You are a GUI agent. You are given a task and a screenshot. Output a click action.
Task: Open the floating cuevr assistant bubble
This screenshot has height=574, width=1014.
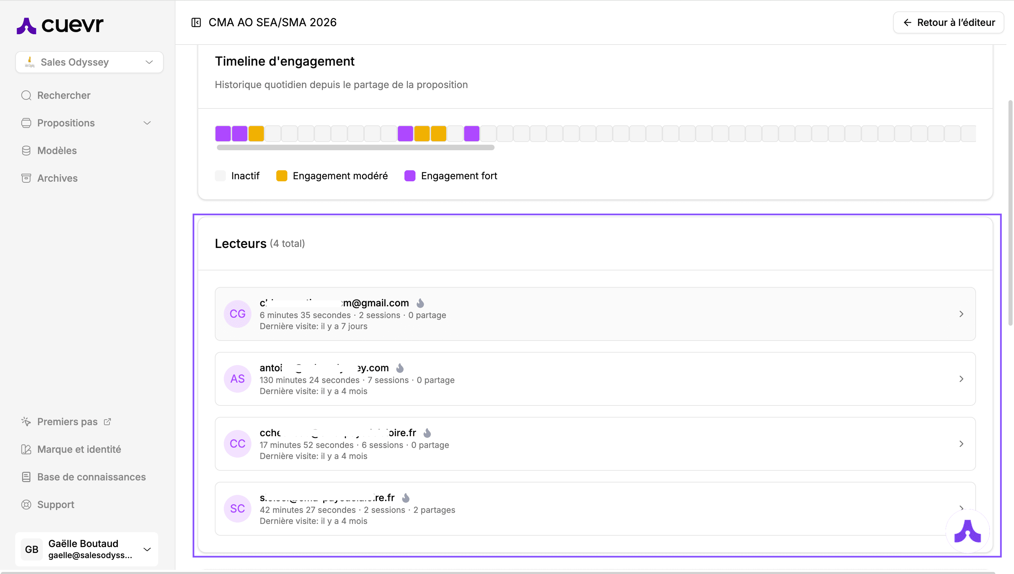pos(967,531)
